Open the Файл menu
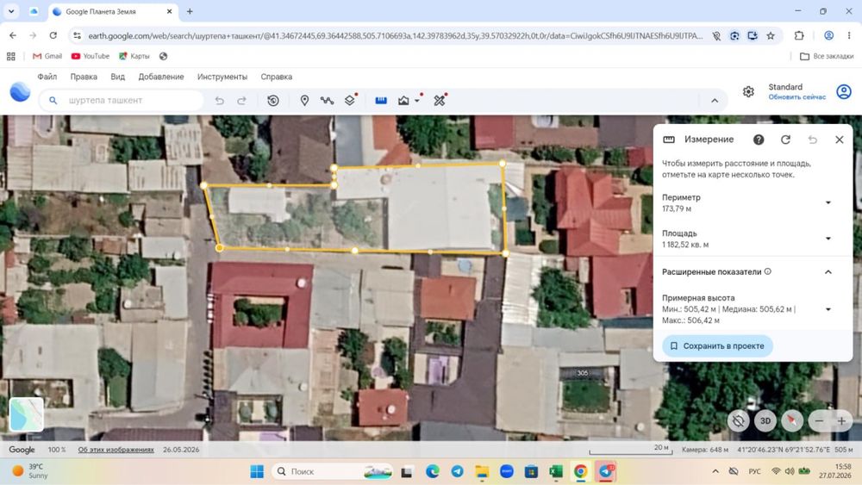Screen dimensions: 862x485 47,77
